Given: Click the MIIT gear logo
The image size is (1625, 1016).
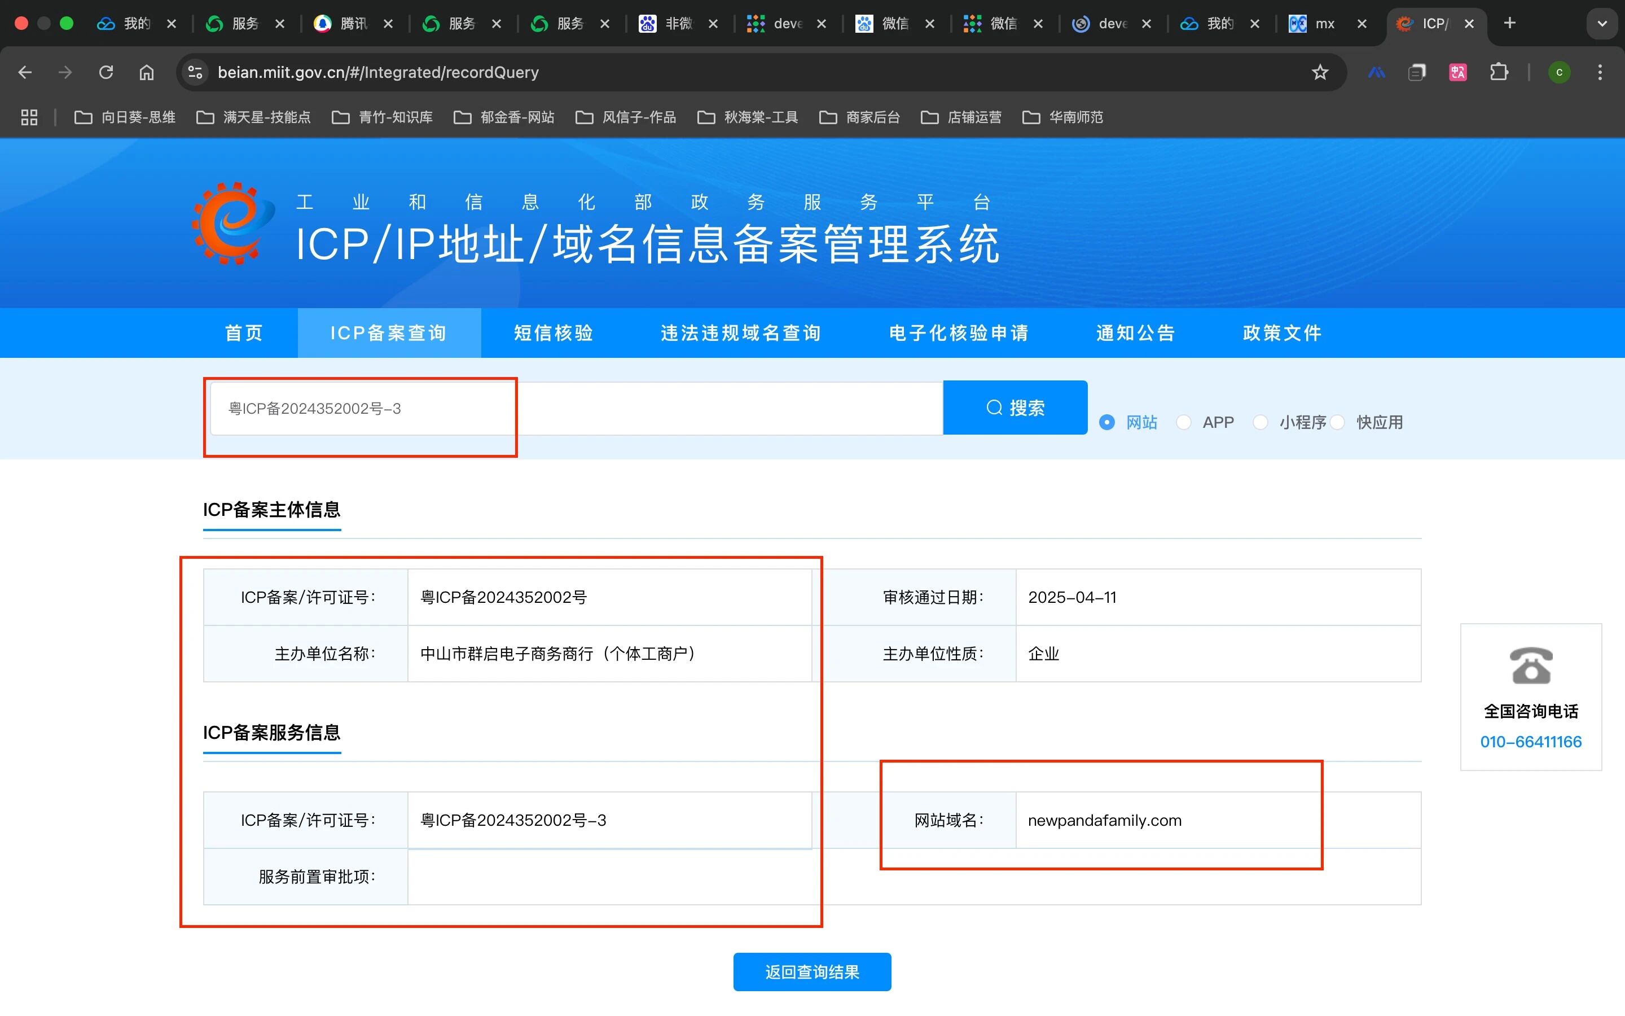Looking at the screenshot, I should click(x=233, y=223).
